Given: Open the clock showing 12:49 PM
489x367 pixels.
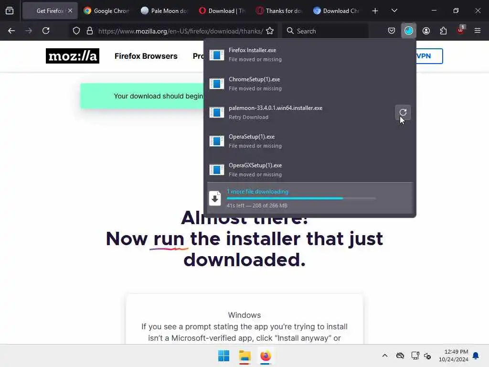Looking at the screenshot, I should [454, 356].
